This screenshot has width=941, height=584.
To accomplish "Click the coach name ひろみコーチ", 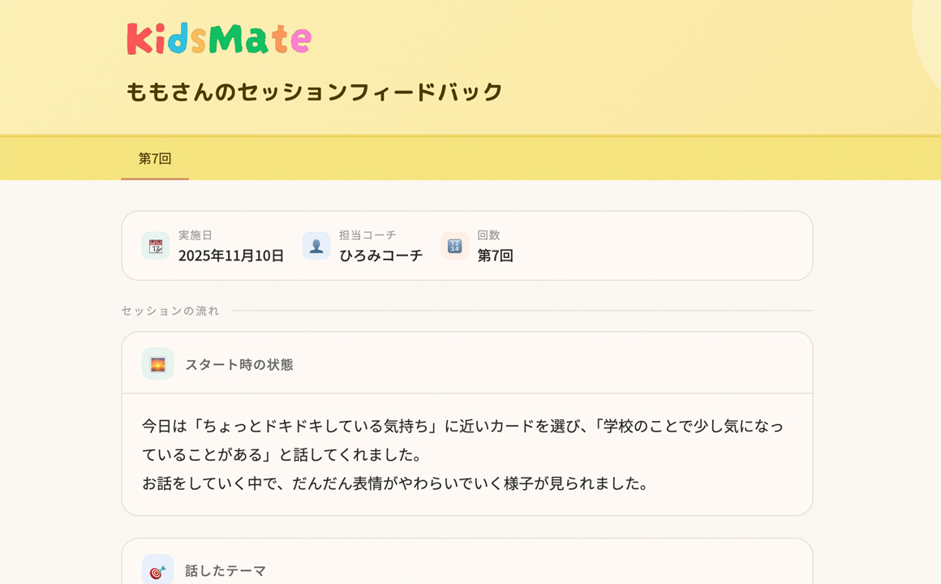I will click(380, 255).
